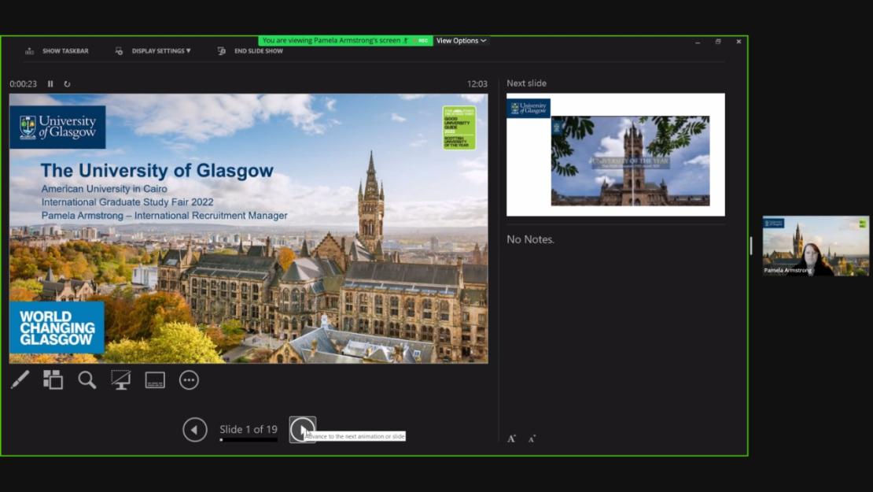Toggle subtitles icon below the slide
This screenshot has width=873, height=492.
[155, 380]
